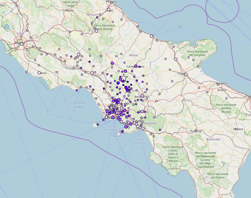Click the pale marker at Salerno
The image size is (251, 198).
143,128
